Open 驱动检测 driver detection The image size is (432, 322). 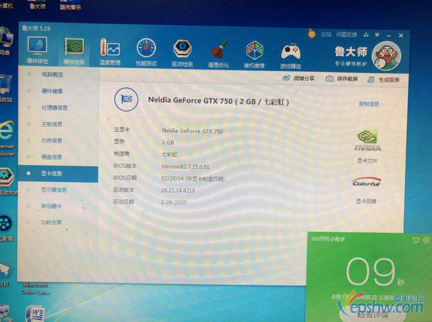[182, 53]
